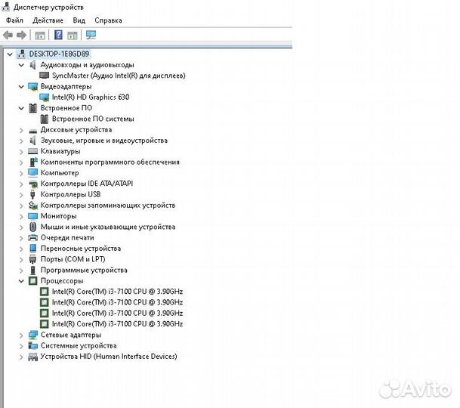Click the action pane toolbar icon
The image size is (460, 408).
point(73,36)
